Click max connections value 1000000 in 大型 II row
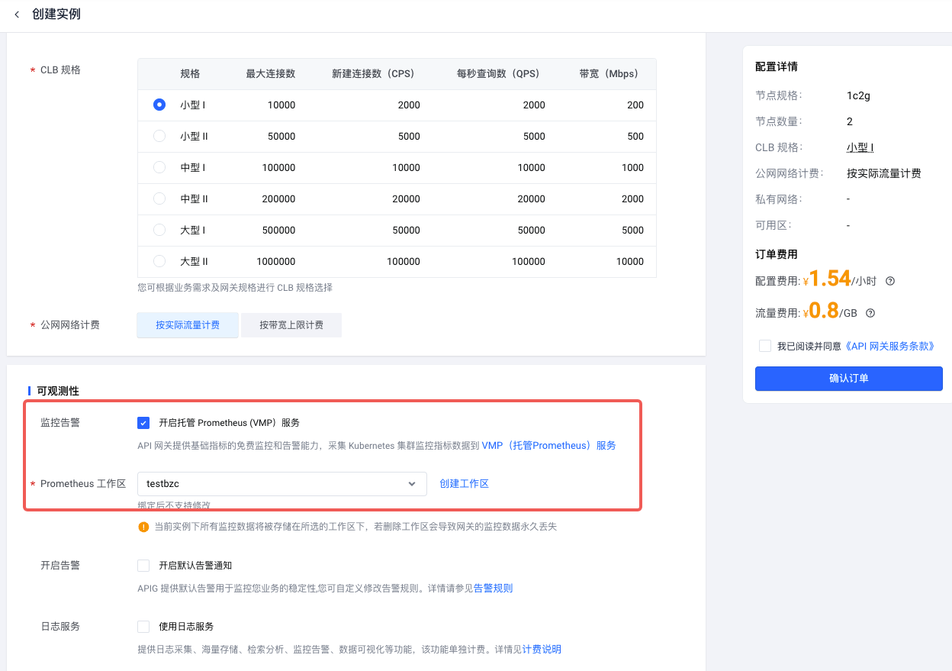 tap(276, 262)
